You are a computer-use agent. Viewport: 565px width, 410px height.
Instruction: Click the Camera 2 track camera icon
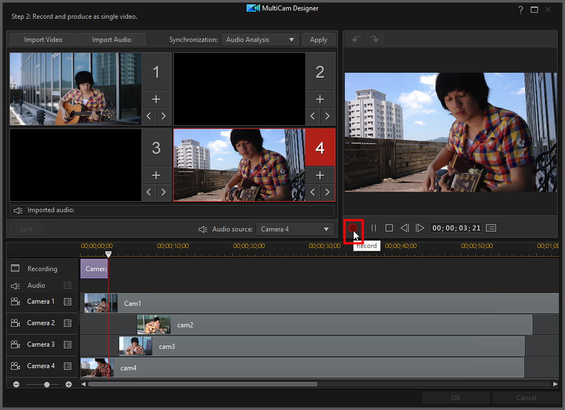pos(15,323)
